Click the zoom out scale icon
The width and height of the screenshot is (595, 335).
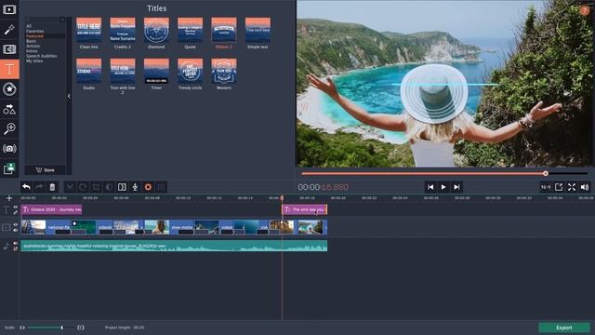click(22, 328)
